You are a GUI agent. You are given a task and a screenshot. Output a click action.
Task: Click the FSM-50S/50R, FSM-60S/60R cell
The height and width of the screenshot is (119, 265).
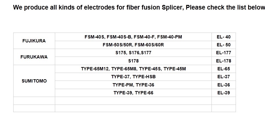pyautogui.click(x=133, y=45)
